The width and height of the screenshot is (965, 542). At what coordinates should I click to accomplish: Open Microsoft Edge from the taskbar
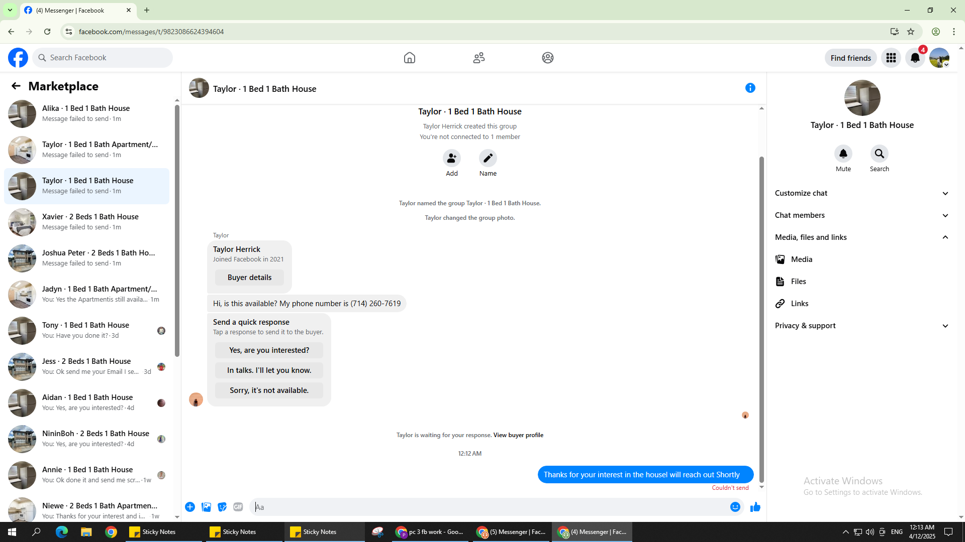pos(62,532)
